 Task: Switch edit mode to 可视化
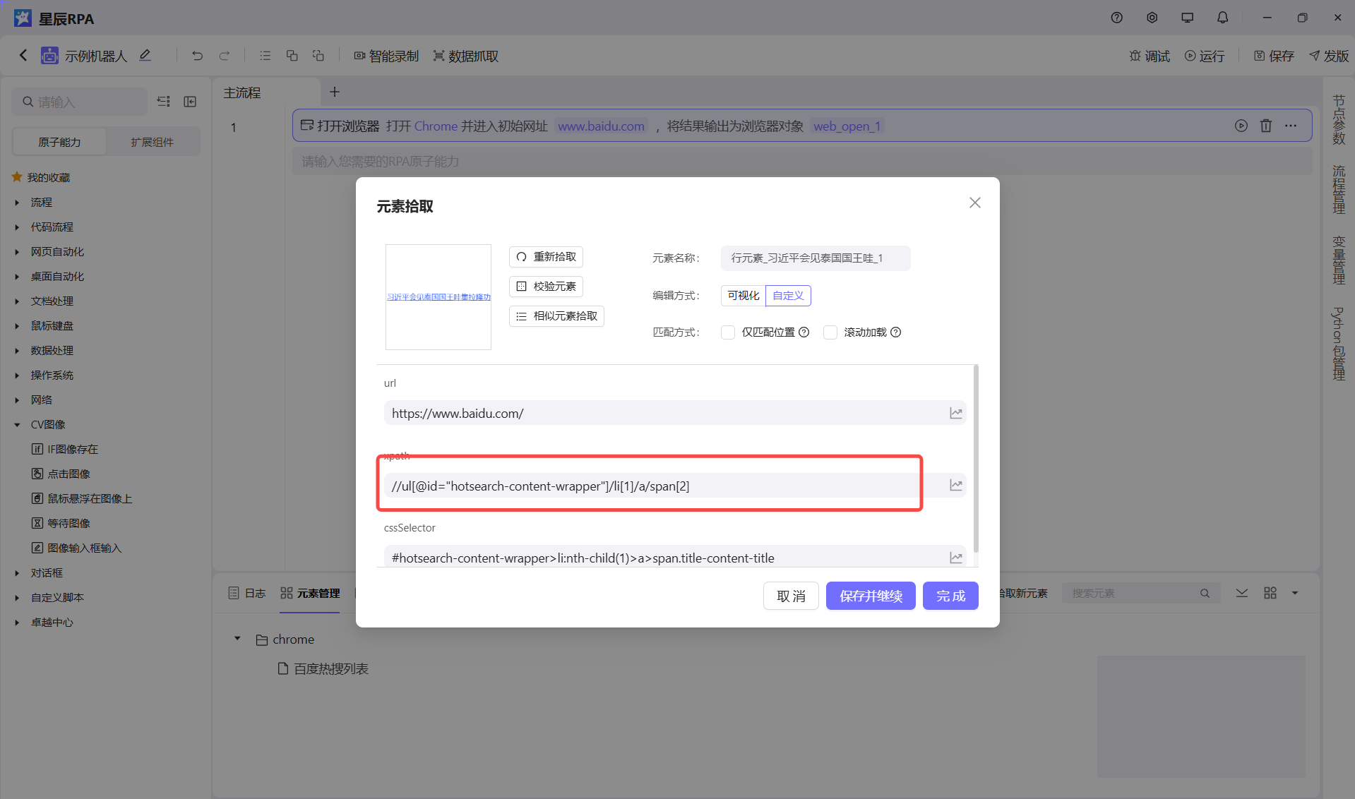[x=743, y=296]
